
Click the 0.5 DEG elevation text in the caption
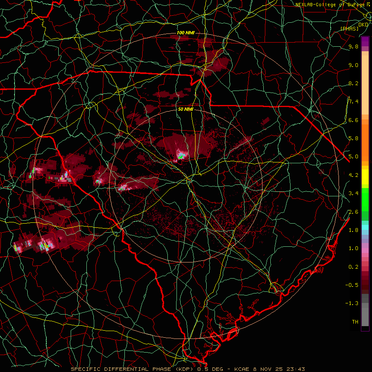tap(211, 369)
